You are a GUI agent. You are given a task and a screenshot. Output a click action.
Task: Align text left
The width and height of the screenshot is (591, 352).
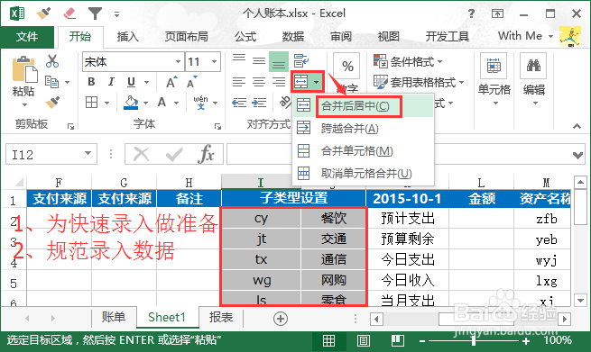239,82
